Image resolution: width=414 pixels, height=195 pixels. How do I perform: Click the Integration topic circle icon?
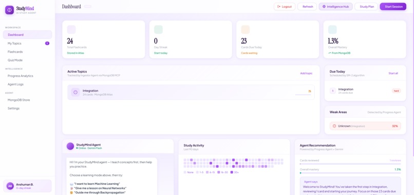[75, 92]
